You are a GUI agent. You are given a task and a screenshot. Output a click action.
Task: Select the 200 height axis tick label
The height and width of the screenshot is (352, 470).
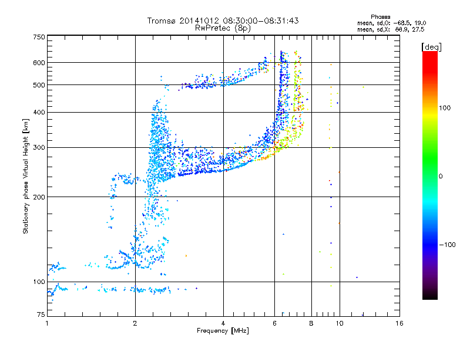point(39,197)
